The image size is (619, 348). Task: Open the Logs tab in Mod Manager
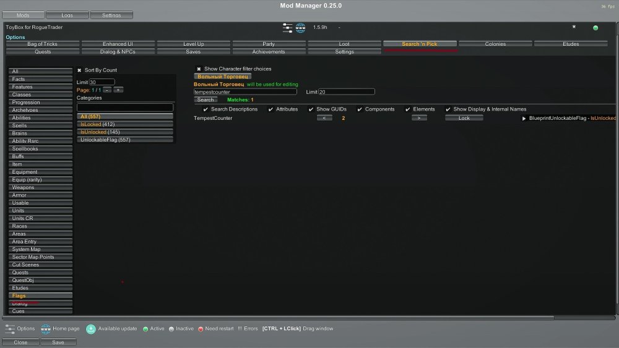(67, 15)
